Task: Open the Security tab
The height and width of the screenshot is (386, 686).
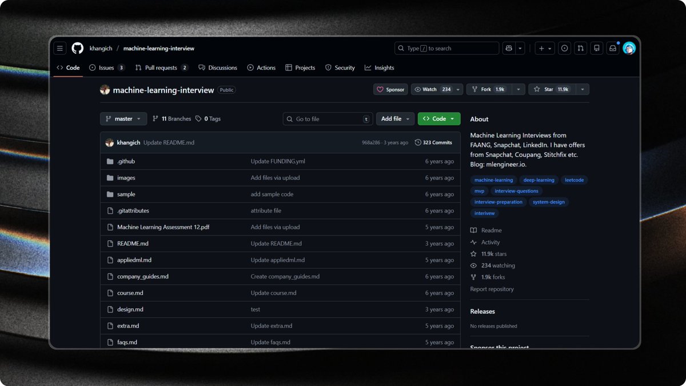Action: 340,67
